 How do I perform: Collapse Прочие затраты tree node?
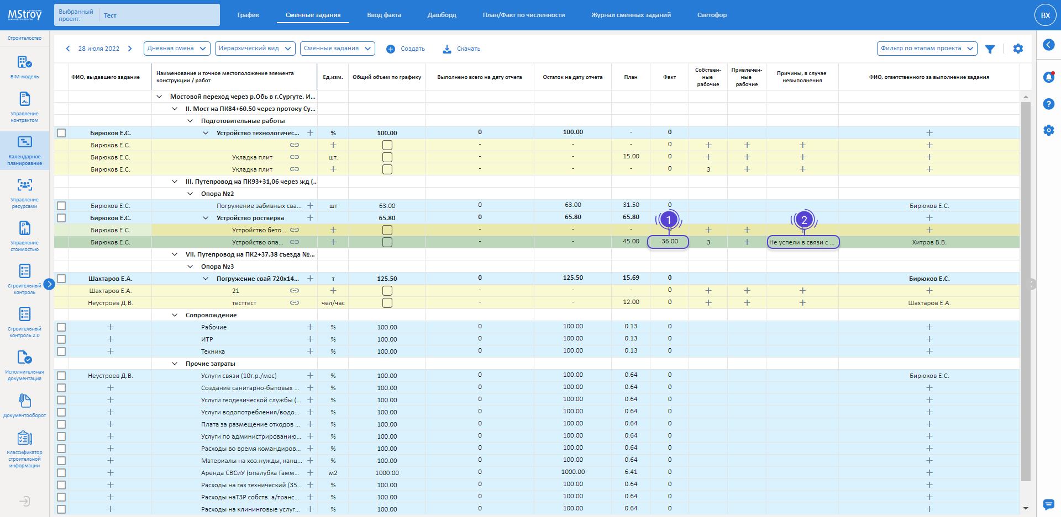pyautogui.click(x=175, y=364)
